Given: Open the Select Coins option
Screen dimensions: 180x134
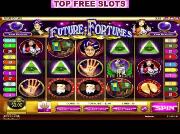Looking at the screenshot, I should point(68,109).
